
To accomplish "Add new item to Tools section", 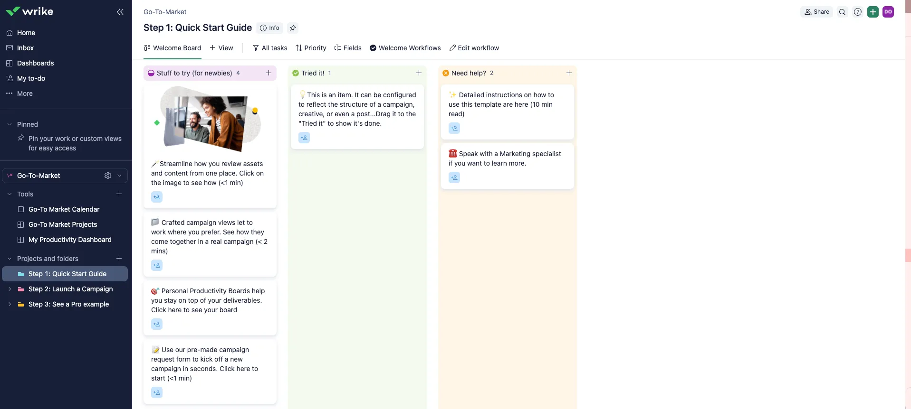I will pos(119,194).
